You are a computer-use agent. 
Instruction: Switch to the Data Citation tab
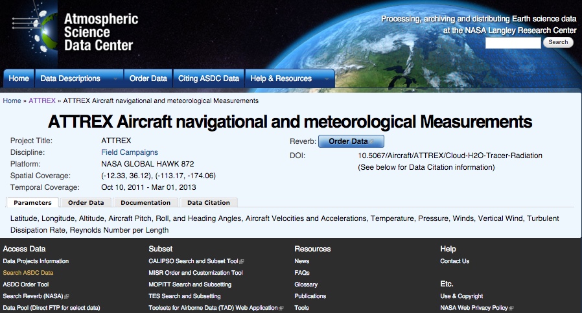click(x=209, y=202)
